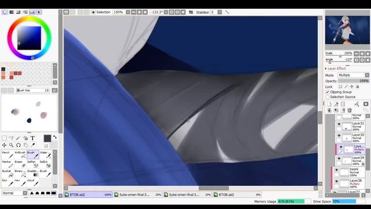Decrease Scale in navigator panel

coord(357,54)
